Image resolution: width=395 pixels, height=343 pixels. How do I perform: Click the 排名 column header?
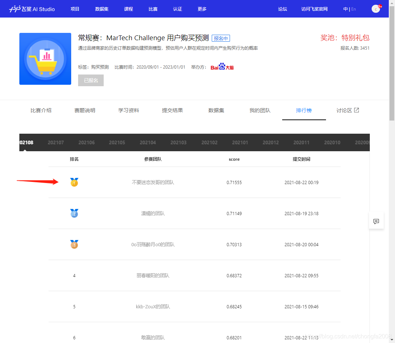click(74, 159)
